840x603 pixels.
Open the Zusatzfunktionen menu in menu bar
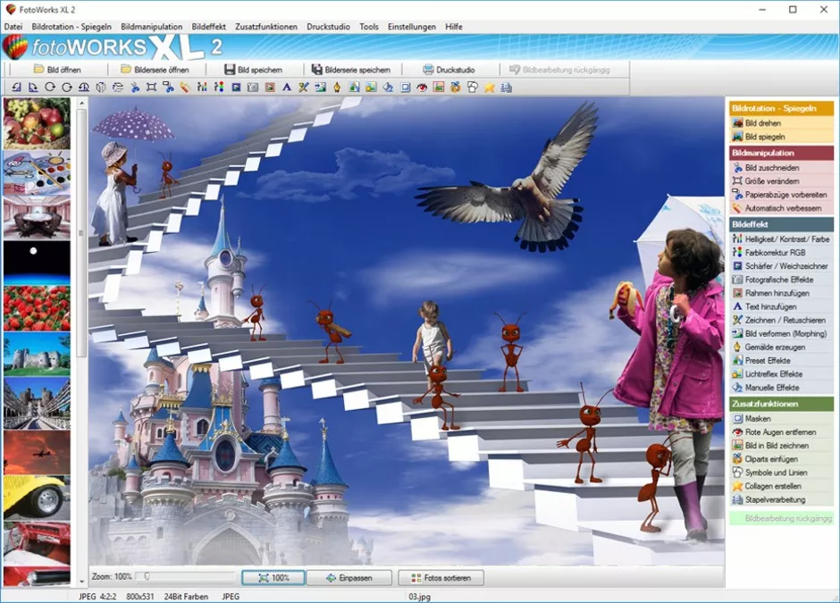pos(266,26)
